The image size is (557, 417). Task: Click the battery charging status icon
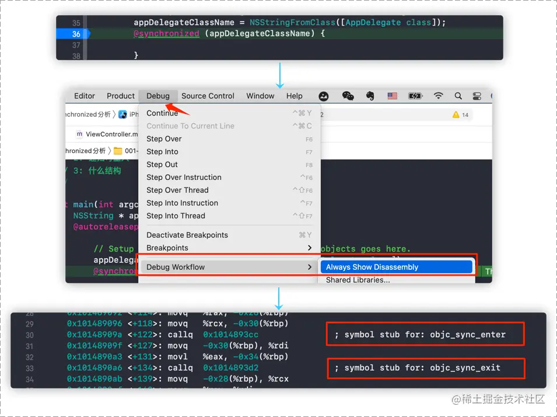415,96
